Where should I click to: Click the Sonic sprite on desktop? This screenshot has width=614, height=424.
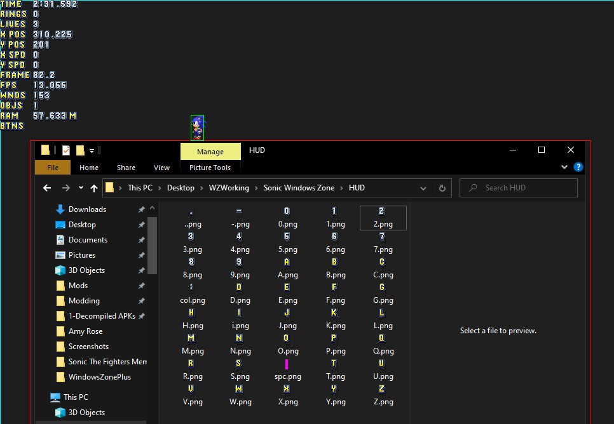pyautogui.click(x=197, y=128)
